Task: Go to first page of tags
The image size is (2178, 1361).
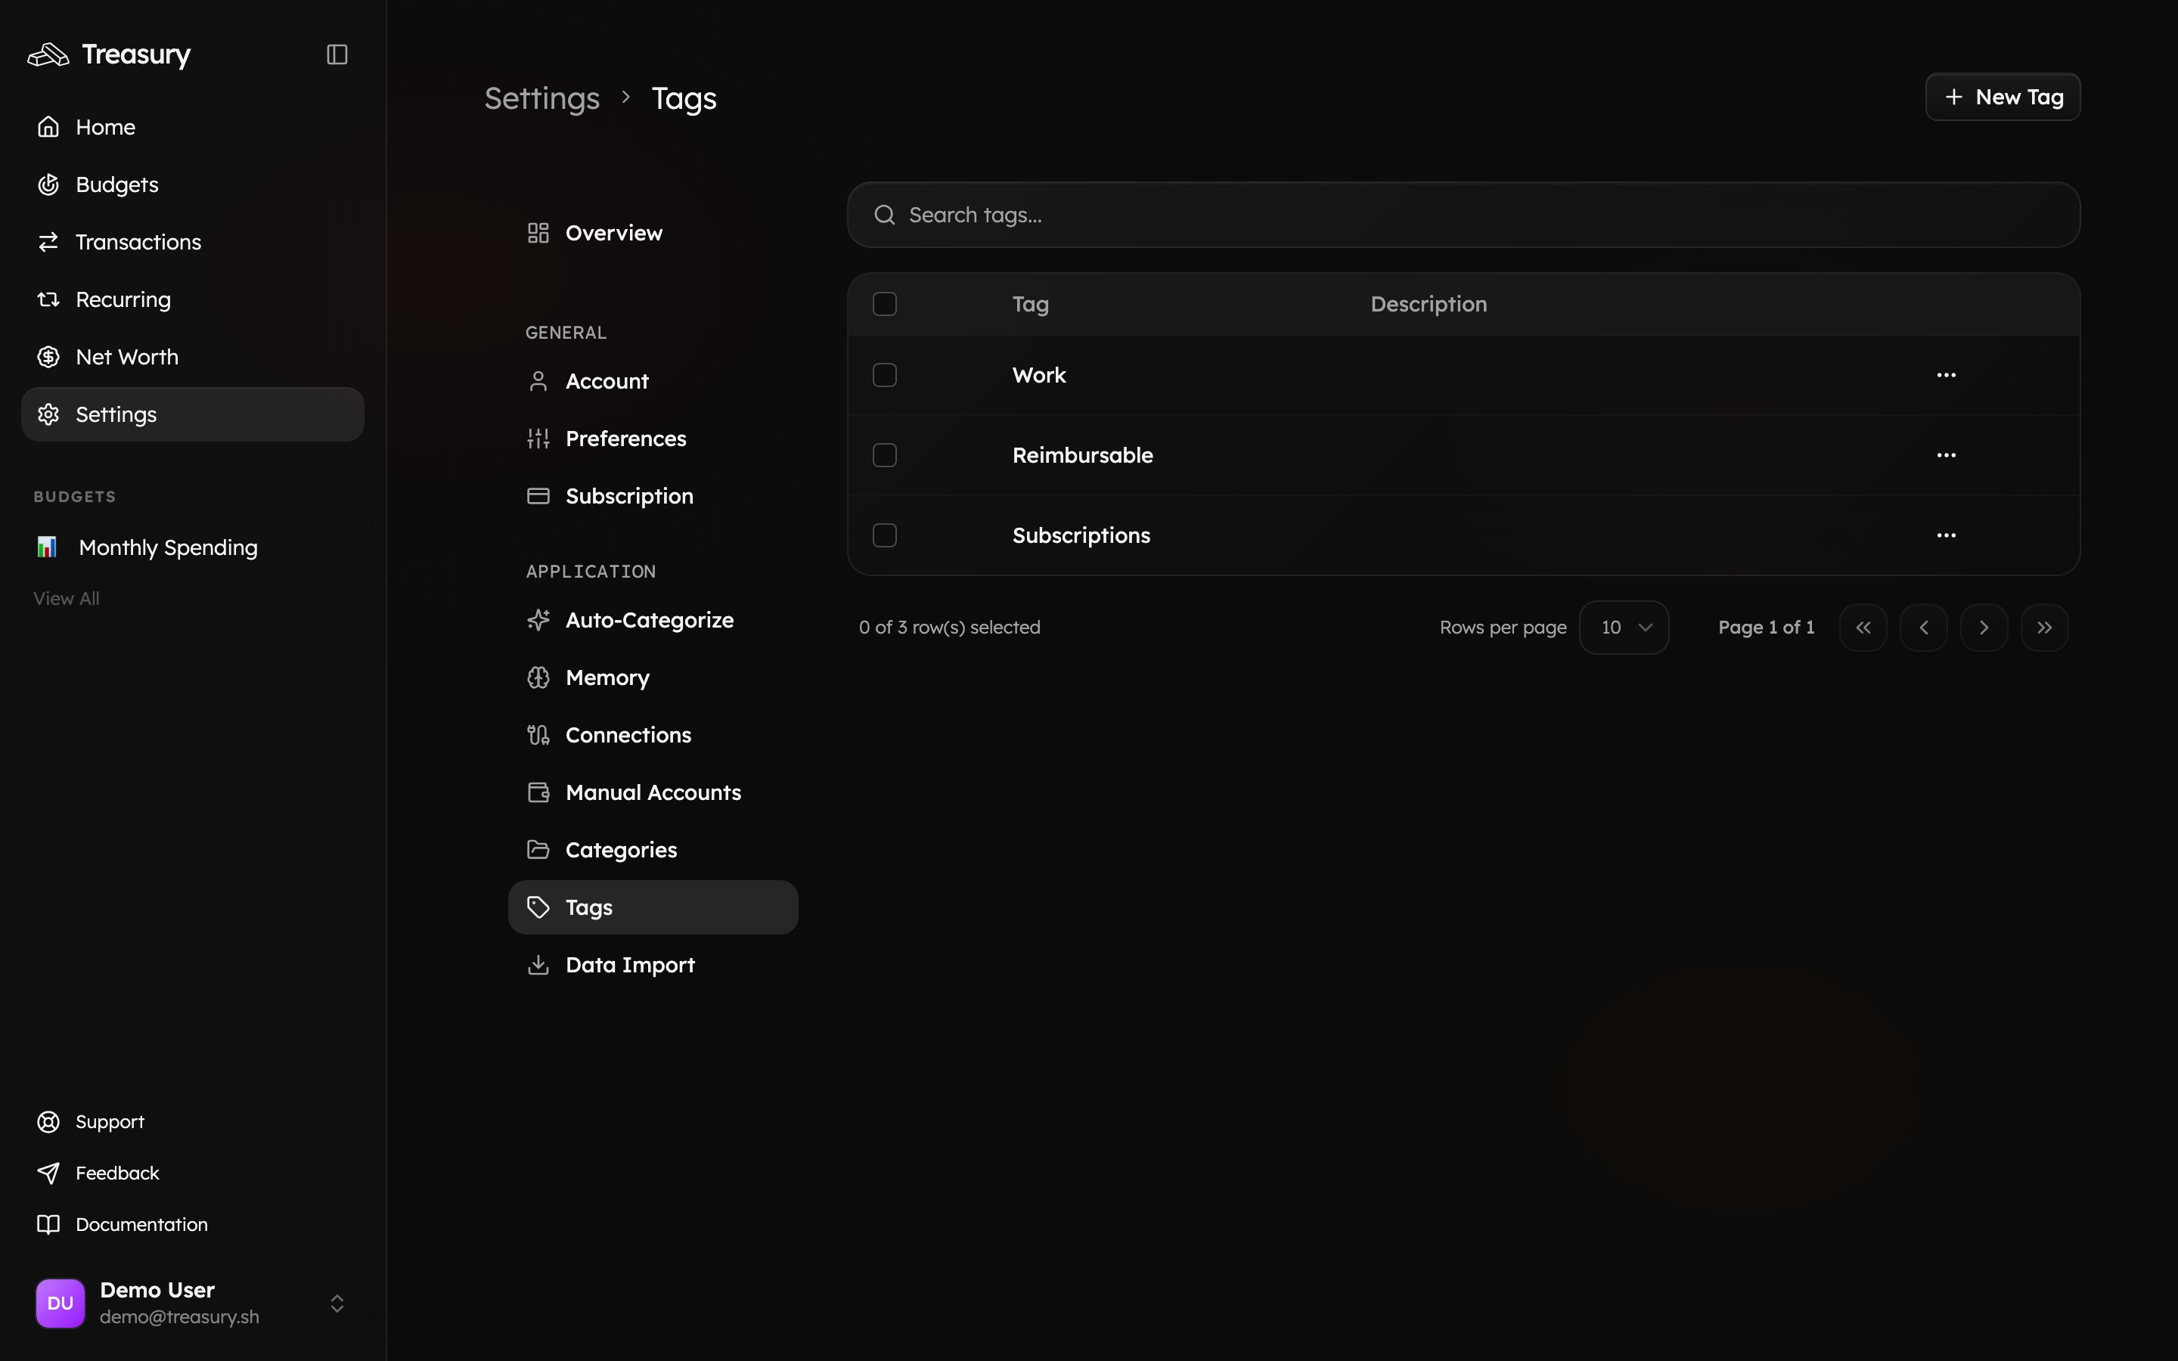Action: 1863,628
